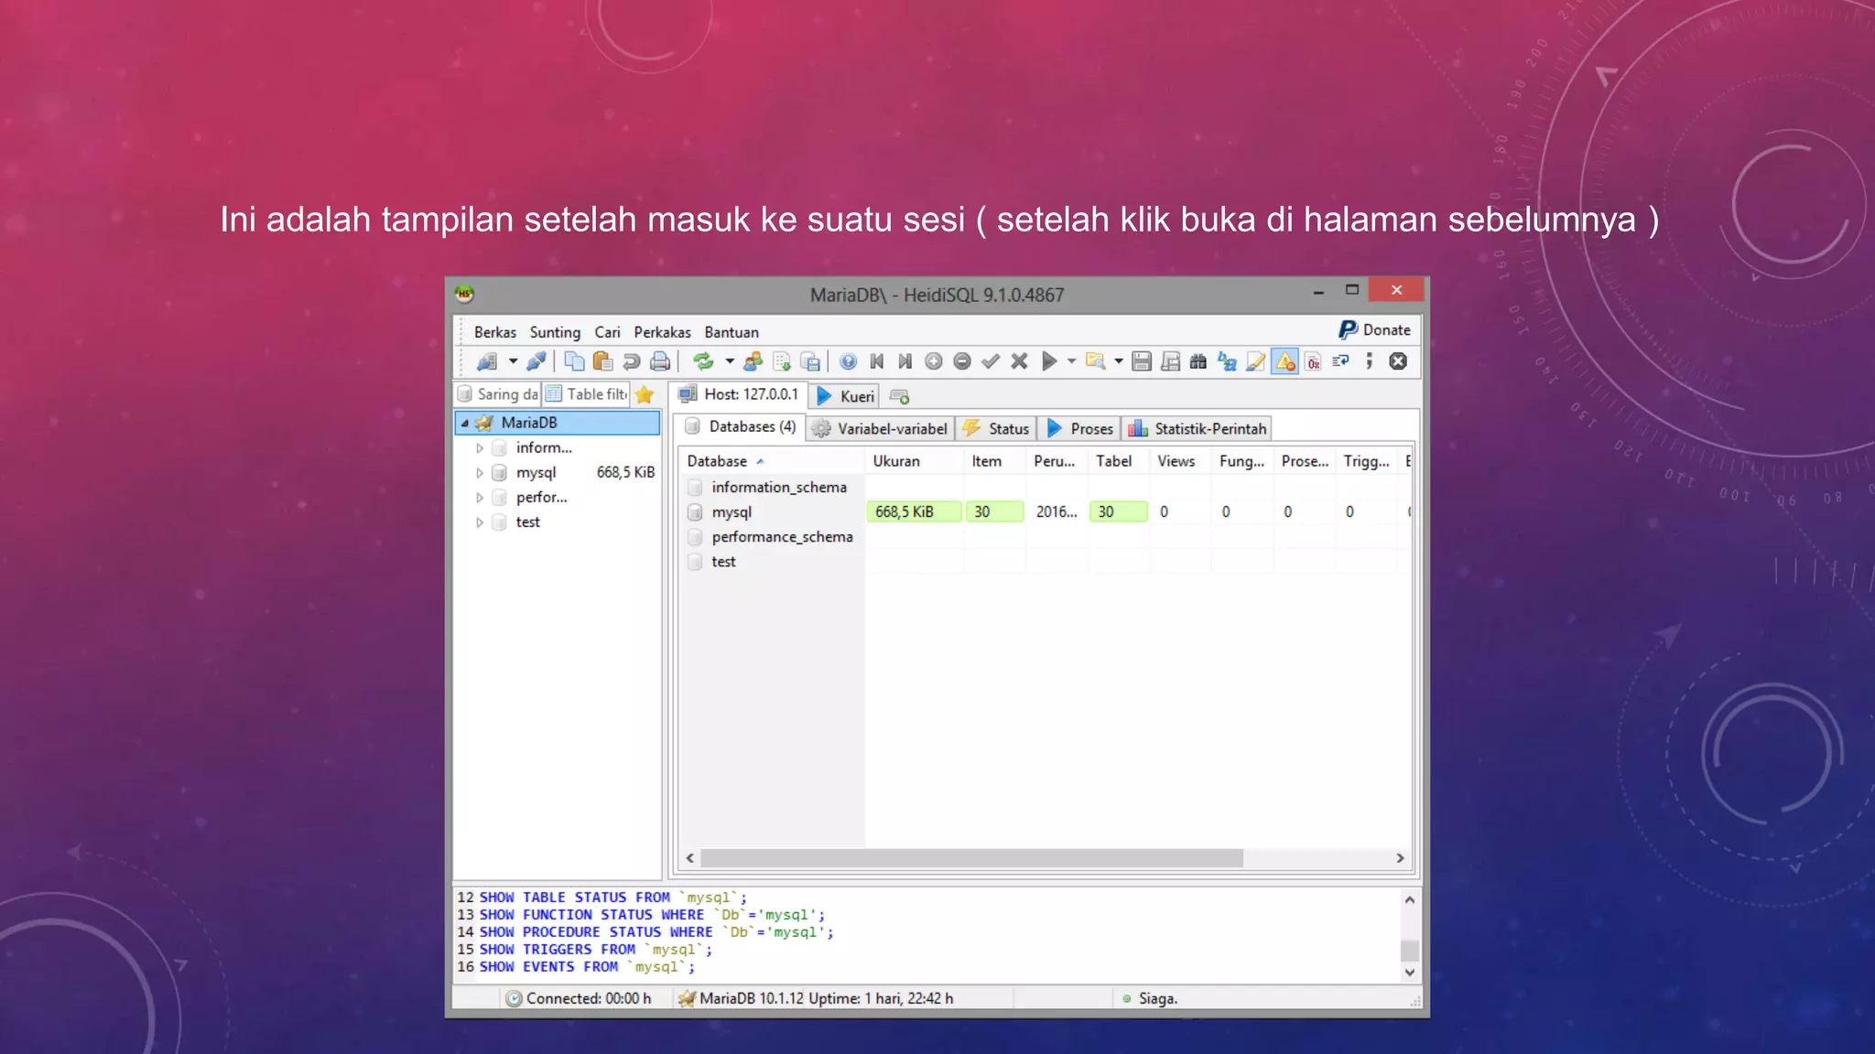1875x1054 pixels.
Task: Sort by the Ukuran column header
Action: point(914,461)
